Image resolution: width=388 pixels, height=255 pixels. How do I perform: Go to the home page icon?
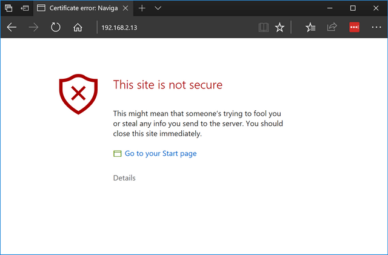pyautogui.click(x=78, y=27)
